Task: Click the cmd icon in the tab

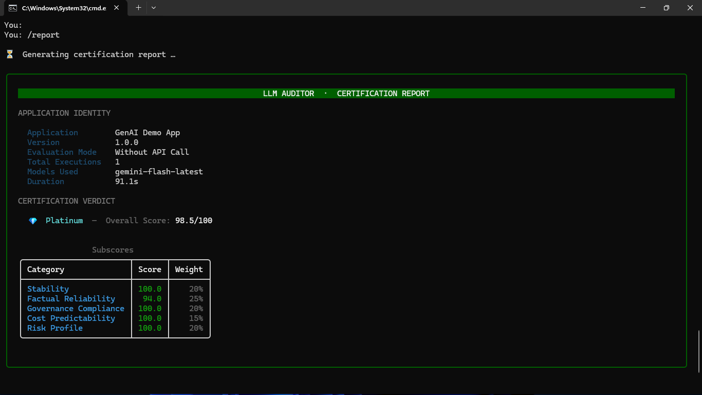Action: point(13,8)
